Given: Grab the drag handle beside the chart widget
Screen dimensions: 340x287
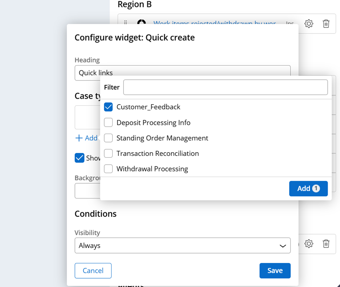Looking at the screenshot, I should coord(125,23).
